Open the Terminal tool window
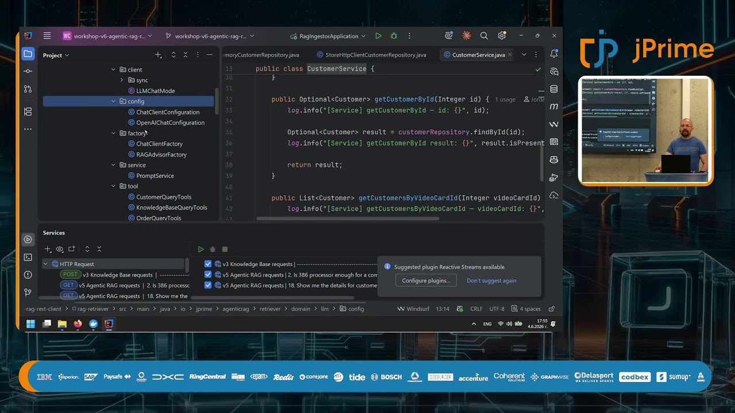The image size is (735, 413). [28, 257]
